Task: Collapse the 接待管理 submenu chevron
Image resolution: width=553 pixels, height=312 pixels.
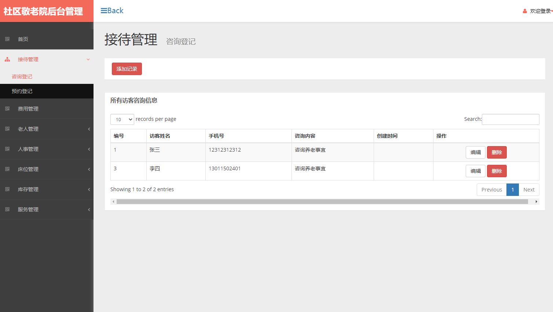Action: pyautogui.click(x=88, y=59)
